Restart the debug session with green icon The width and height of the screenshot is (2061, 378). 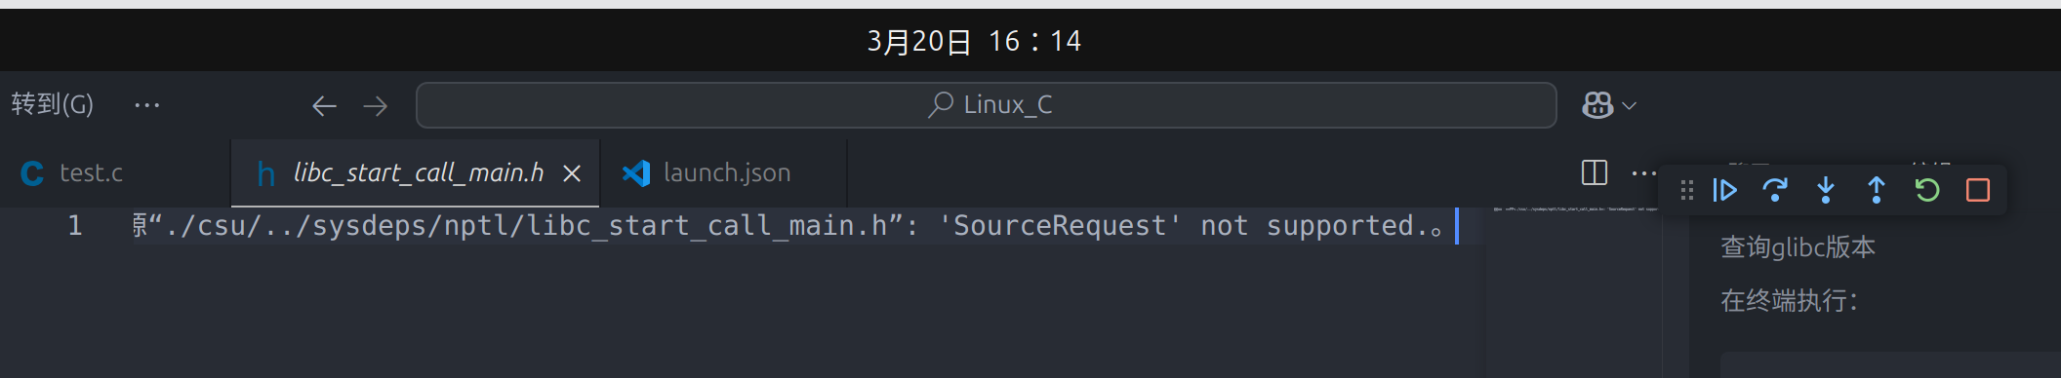pos(1927,190)
